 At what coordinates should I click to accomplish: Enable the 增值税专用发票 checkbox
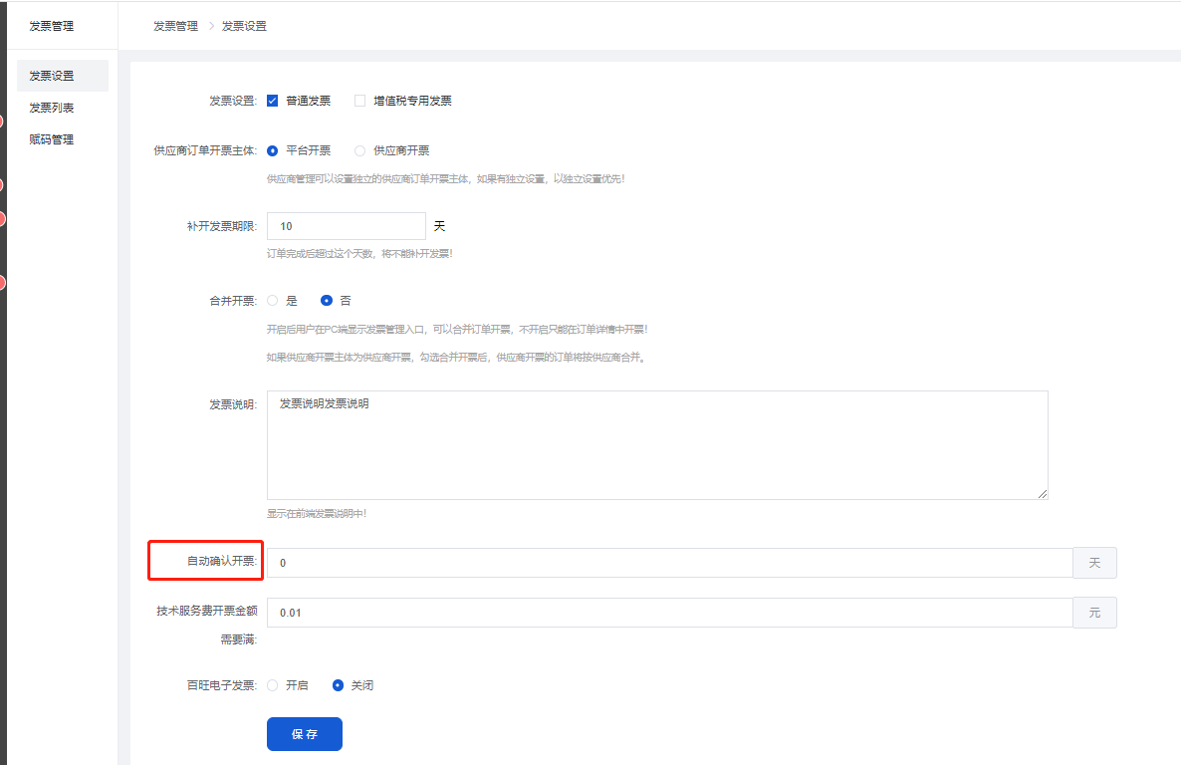pos(360,101)
